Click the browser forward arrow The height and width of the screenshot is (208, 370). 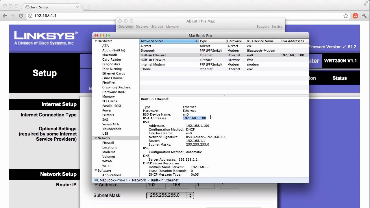[x=13, y=16]
